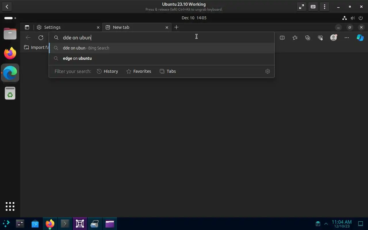368x230 pixels.
Task: Go back with VM viewer back arrow
Action: point(7,7)
